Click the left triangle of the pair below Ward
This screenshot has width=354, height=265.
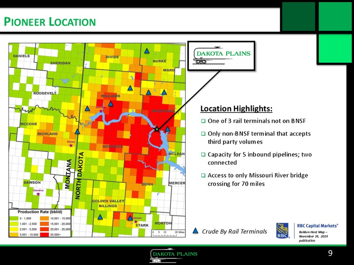click(x=148, y=92)
